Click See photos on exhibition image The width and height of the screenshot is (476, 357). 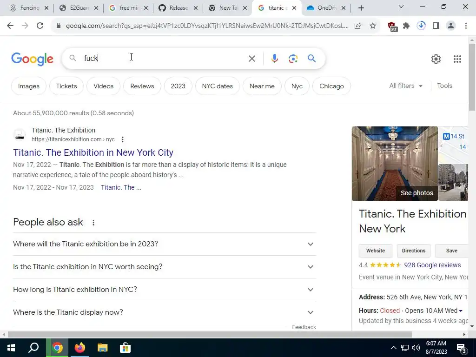point(417,193)
